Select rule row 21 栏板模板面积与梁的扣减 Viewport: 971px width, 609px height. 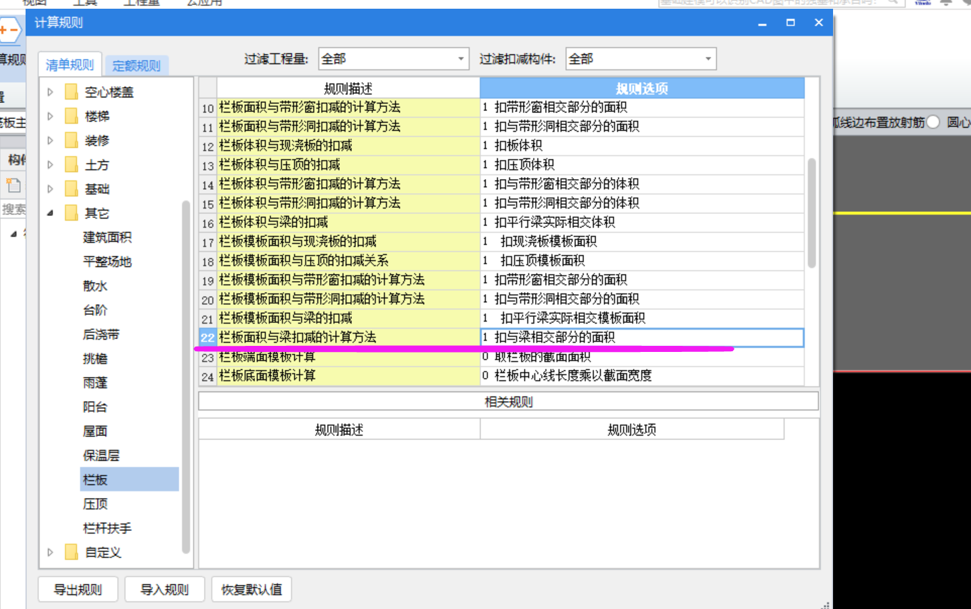(348, 318)
